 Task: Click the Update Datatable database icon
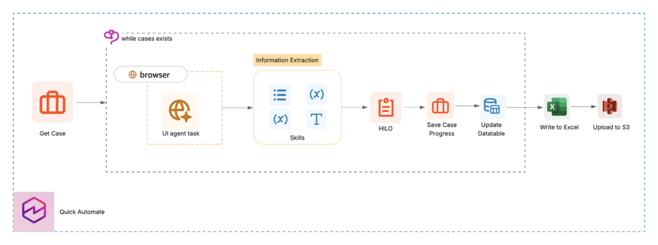click(492, 106)
